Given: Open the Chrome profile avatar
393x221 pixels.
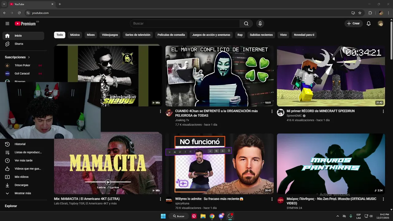Looking at the screenshot, I should [x=381, y=13].
